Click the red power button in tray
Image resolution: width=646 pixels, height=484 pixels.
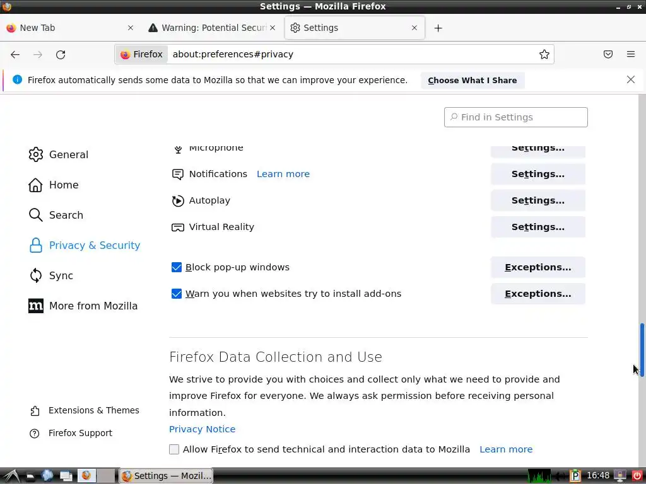tap(637, 476)
